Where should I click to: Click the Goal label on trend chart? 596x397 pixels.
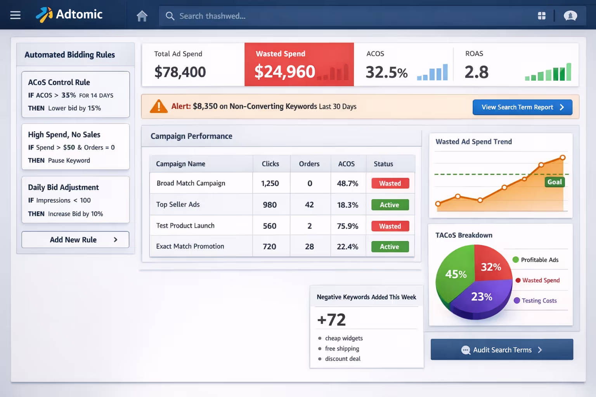(554, 182)
